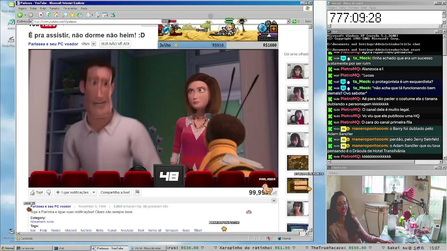447x251 pixels.
Task: Open the first suggested video thumbnail
Action: tap(298, 71)
